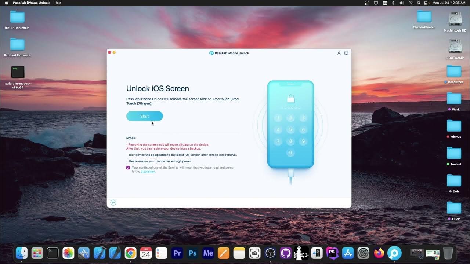The width and height of the screenshot is (470, 264).
Task: Click the Bluetooth icon in menu bar
Action: [393, 3]
